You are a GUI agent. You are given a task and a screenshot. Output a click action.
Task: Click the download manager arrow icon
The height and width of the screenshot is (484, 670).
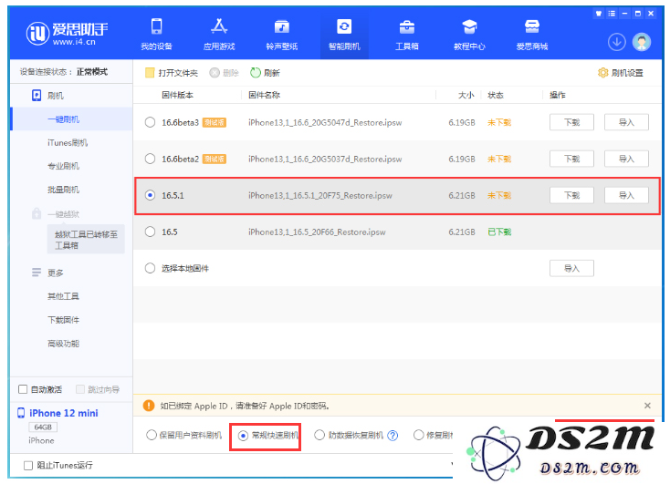click(616, 42)
